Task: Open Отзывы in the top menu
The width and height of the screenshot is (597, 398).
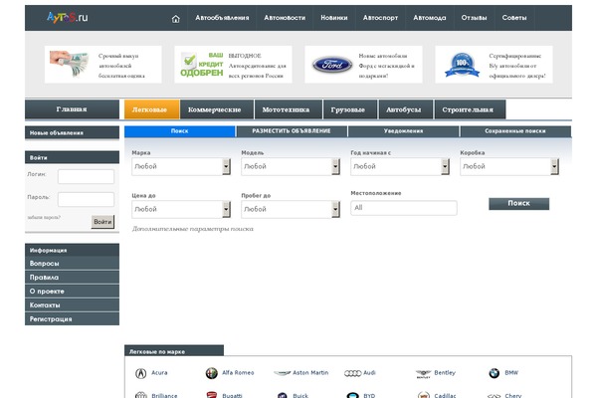Action: point(474,18)
